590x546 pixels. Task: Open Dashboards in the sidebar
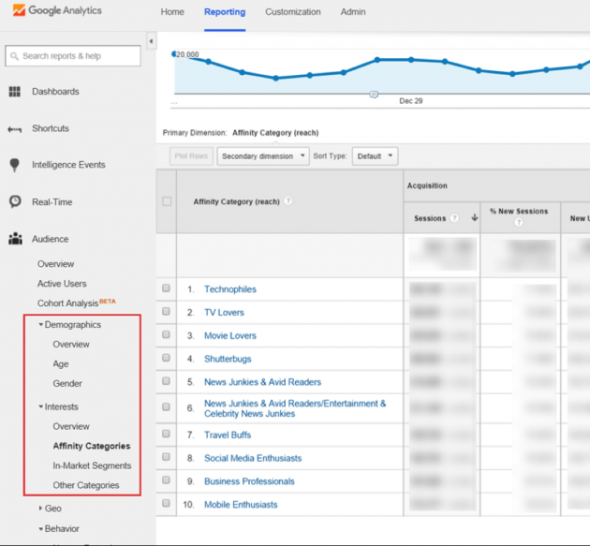pyautogui.click(x=55, y=92)
